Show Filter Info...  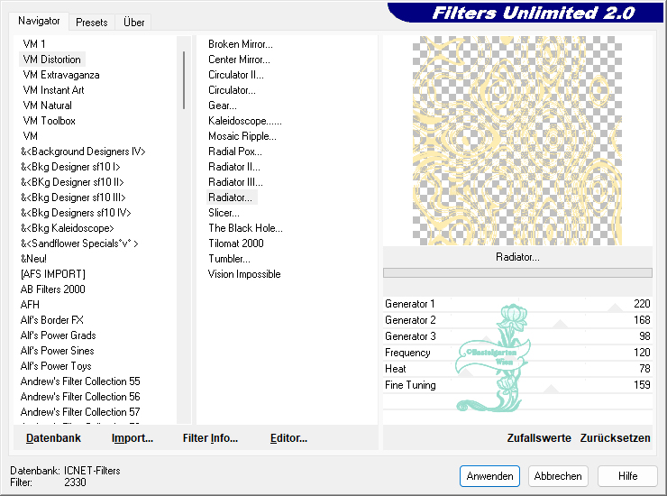coord(210,438)
